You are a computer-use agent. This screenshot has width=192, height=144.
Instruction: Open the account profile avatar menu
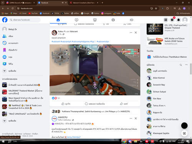[185, 20]
